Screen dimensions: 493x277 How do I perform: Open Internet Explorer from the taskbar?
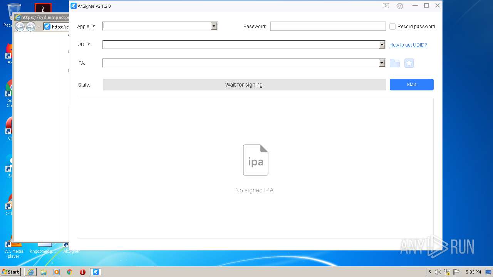tap(30, 272)
